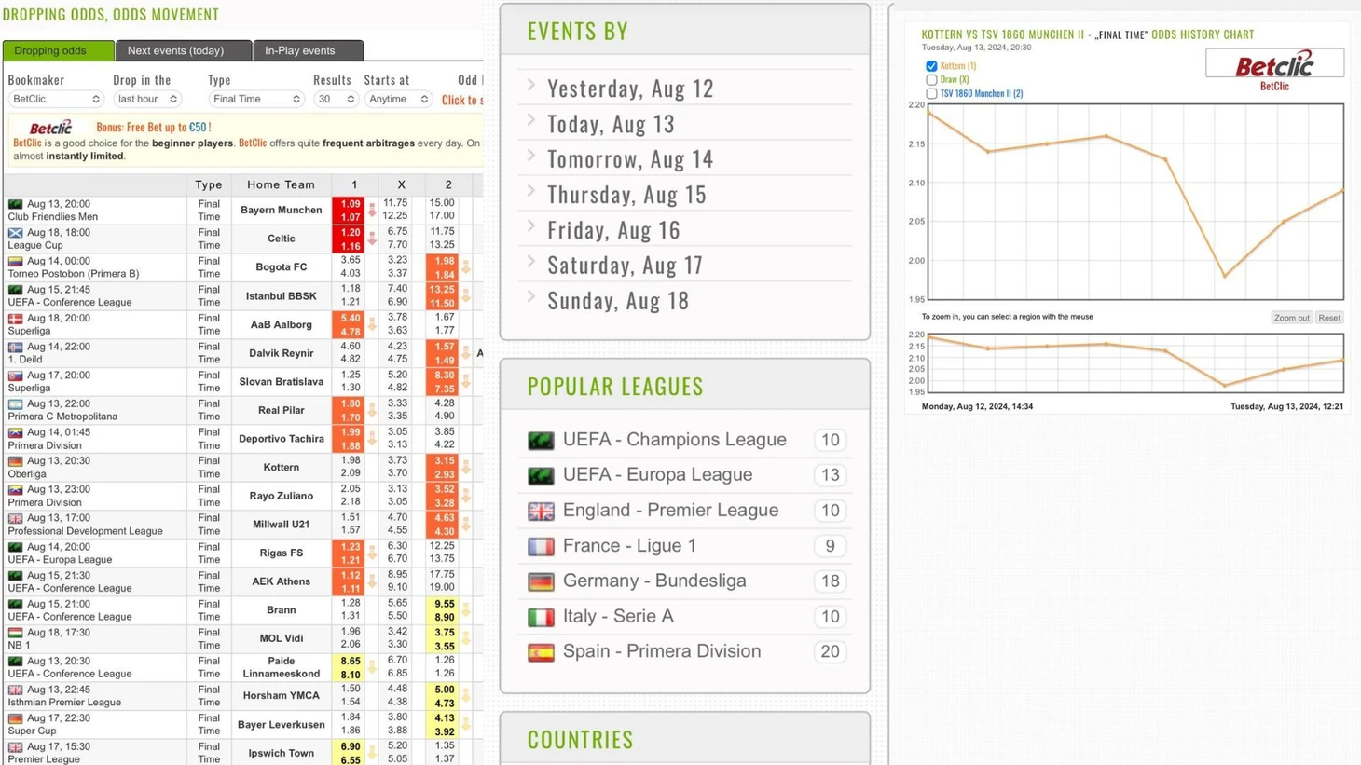Click the Scotland flag in the Celtic row
The height and width of the screenshot is (765, 1361).
pyautogui.click(x=15, y=233)
